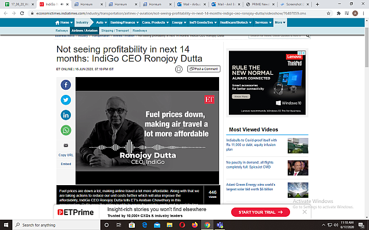This screenshot has height=230, width=369.
Task: Close the Lenovo ad with X icon
Action: (x=304, y=53)
